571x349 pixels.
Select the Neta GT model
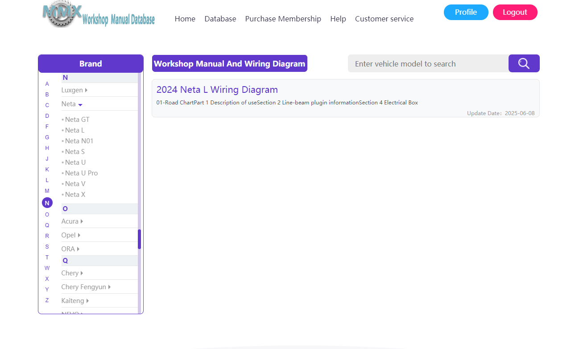(x=77, y=120)
